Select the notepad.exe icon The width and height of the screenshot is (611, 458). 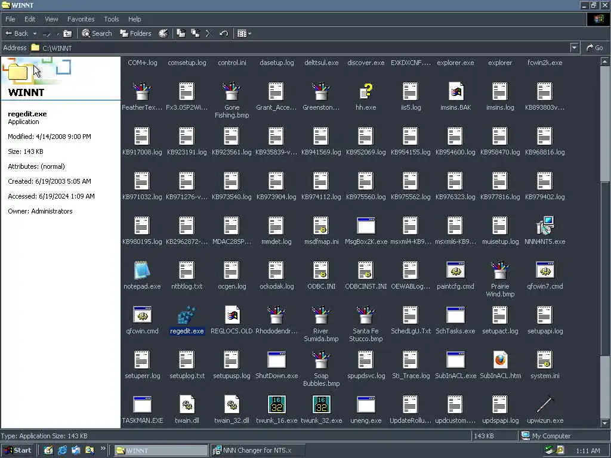142,270
